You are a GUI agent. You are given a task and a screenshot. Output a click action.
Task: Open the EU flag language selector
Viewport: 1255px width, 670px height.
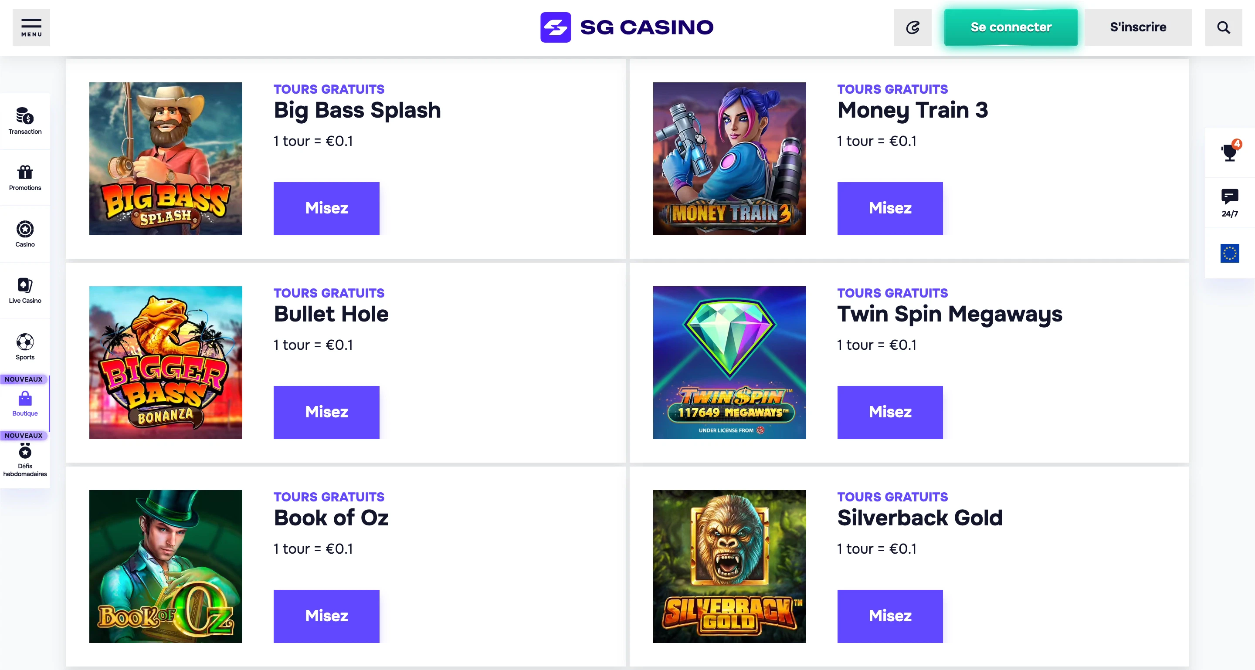1229,253
